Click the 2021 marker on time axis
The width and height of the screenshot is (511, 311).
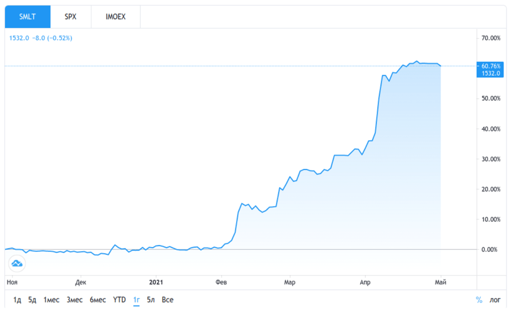click(x=156, y=283)
